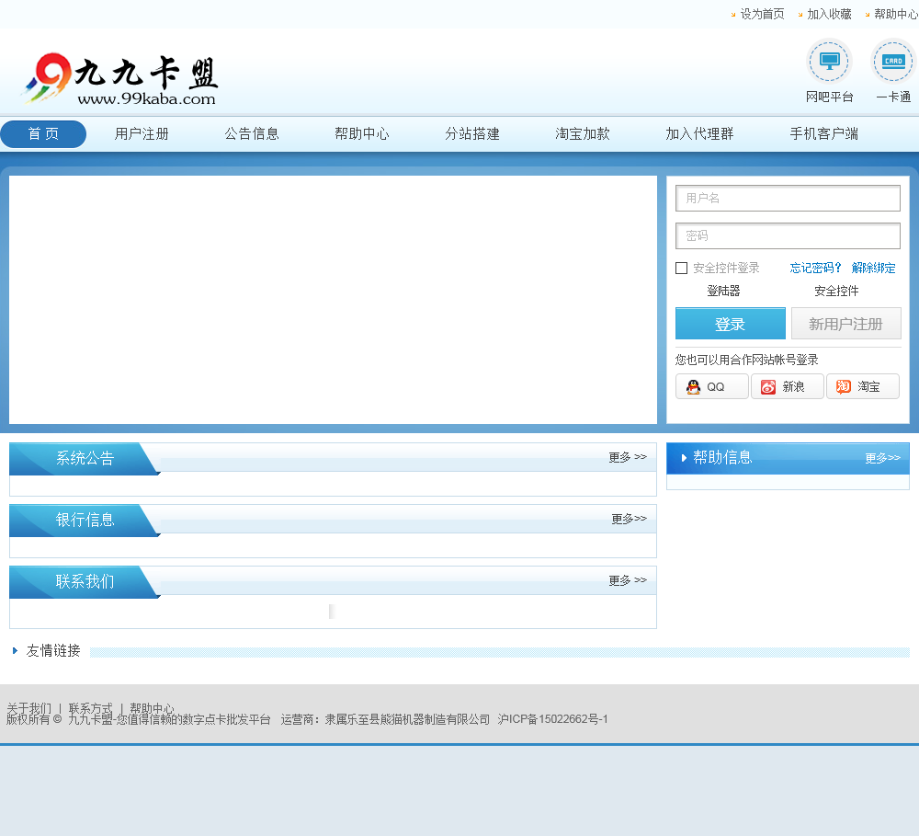Focus the 用户名 input field
Image resolution: width=919 pixels, height=836 pixels.
click(788, 199)
